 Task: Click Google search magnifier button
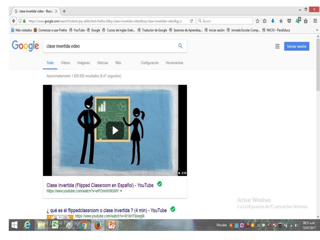[x=180, y=46]
